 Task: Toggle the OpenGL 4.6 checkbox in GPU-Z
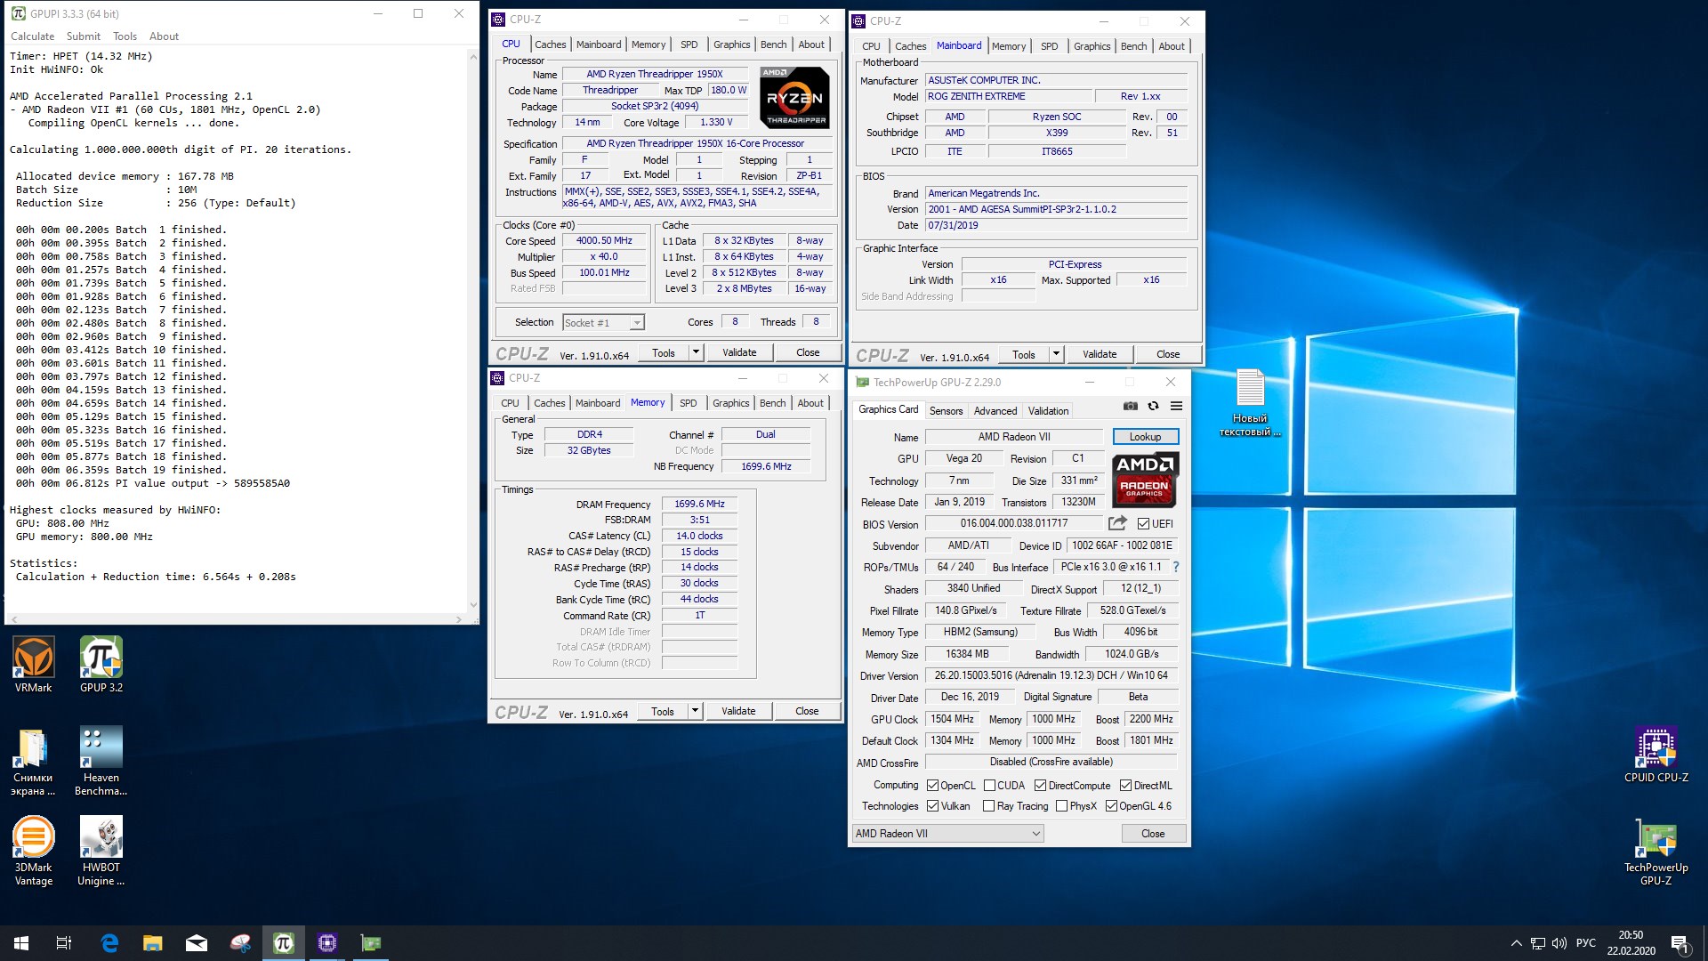tap(1111, 806)
